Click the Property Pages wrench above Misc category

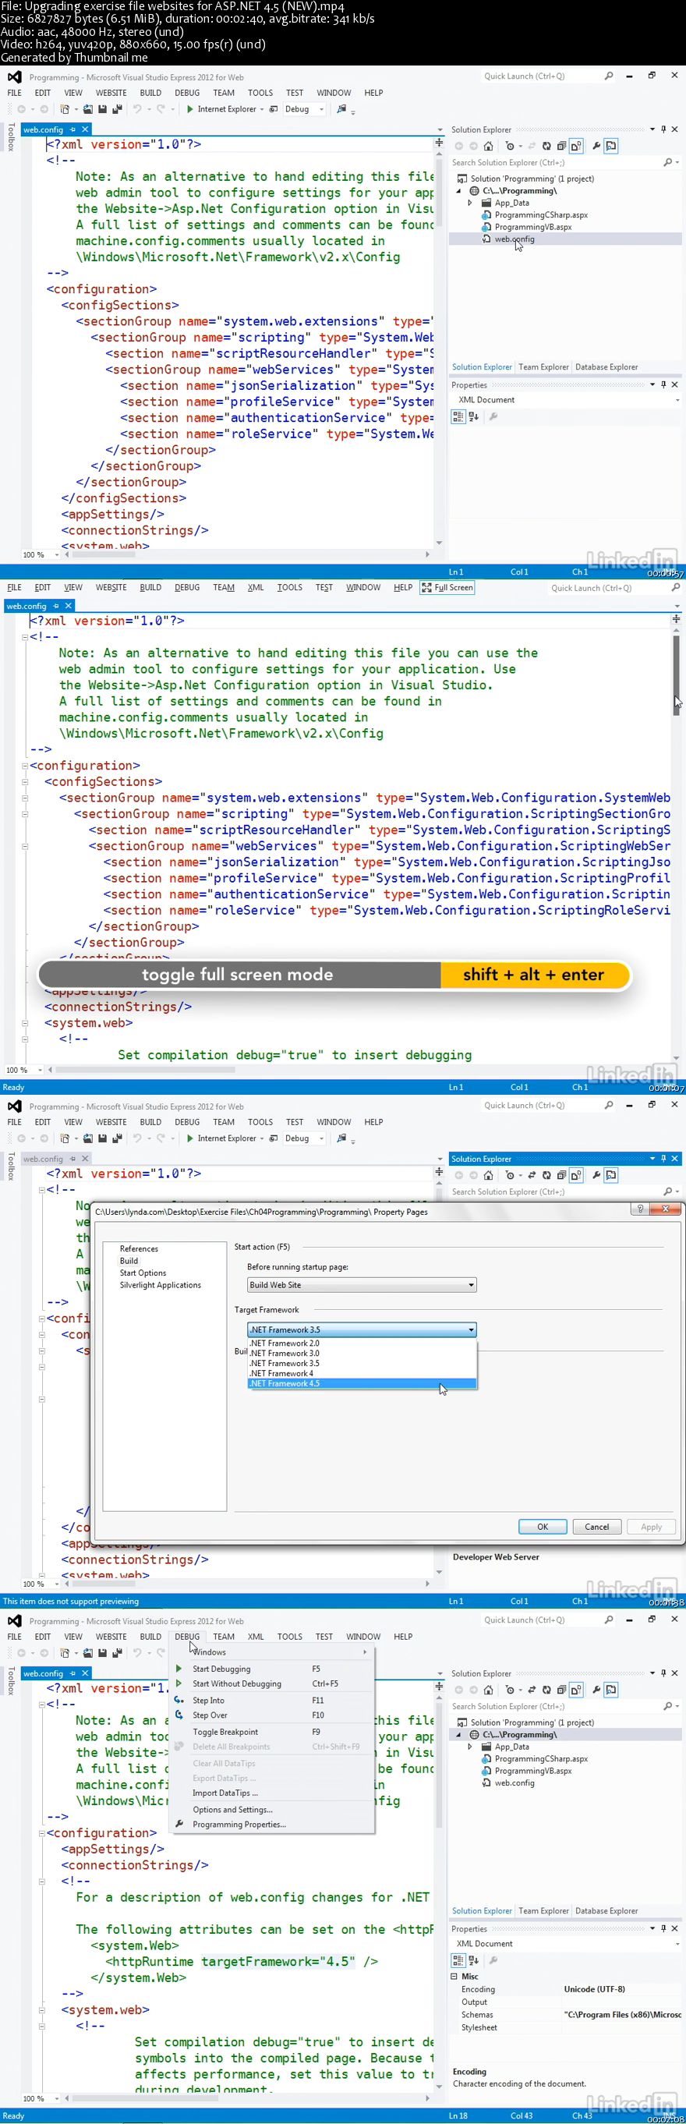pos(493,1960)
